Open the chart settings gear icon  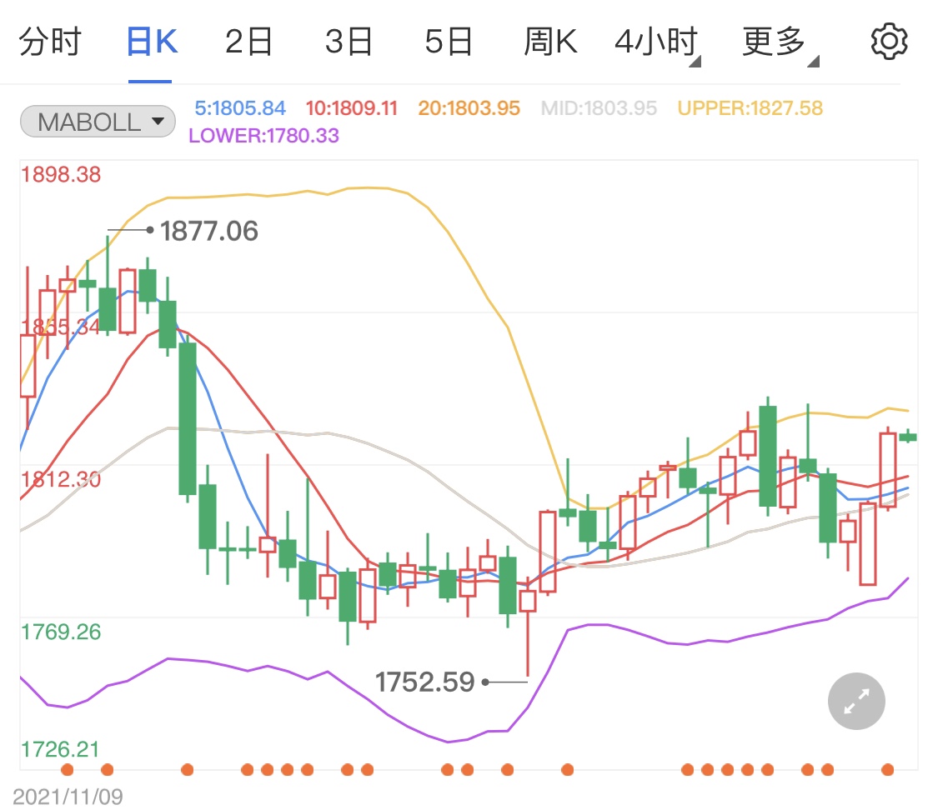point(889,41)
